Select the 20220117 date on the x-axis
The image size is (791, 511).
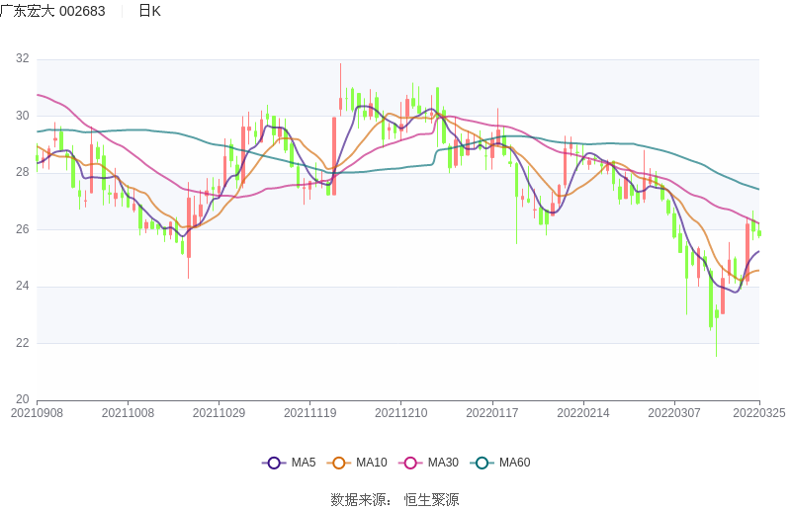(492, 413)
